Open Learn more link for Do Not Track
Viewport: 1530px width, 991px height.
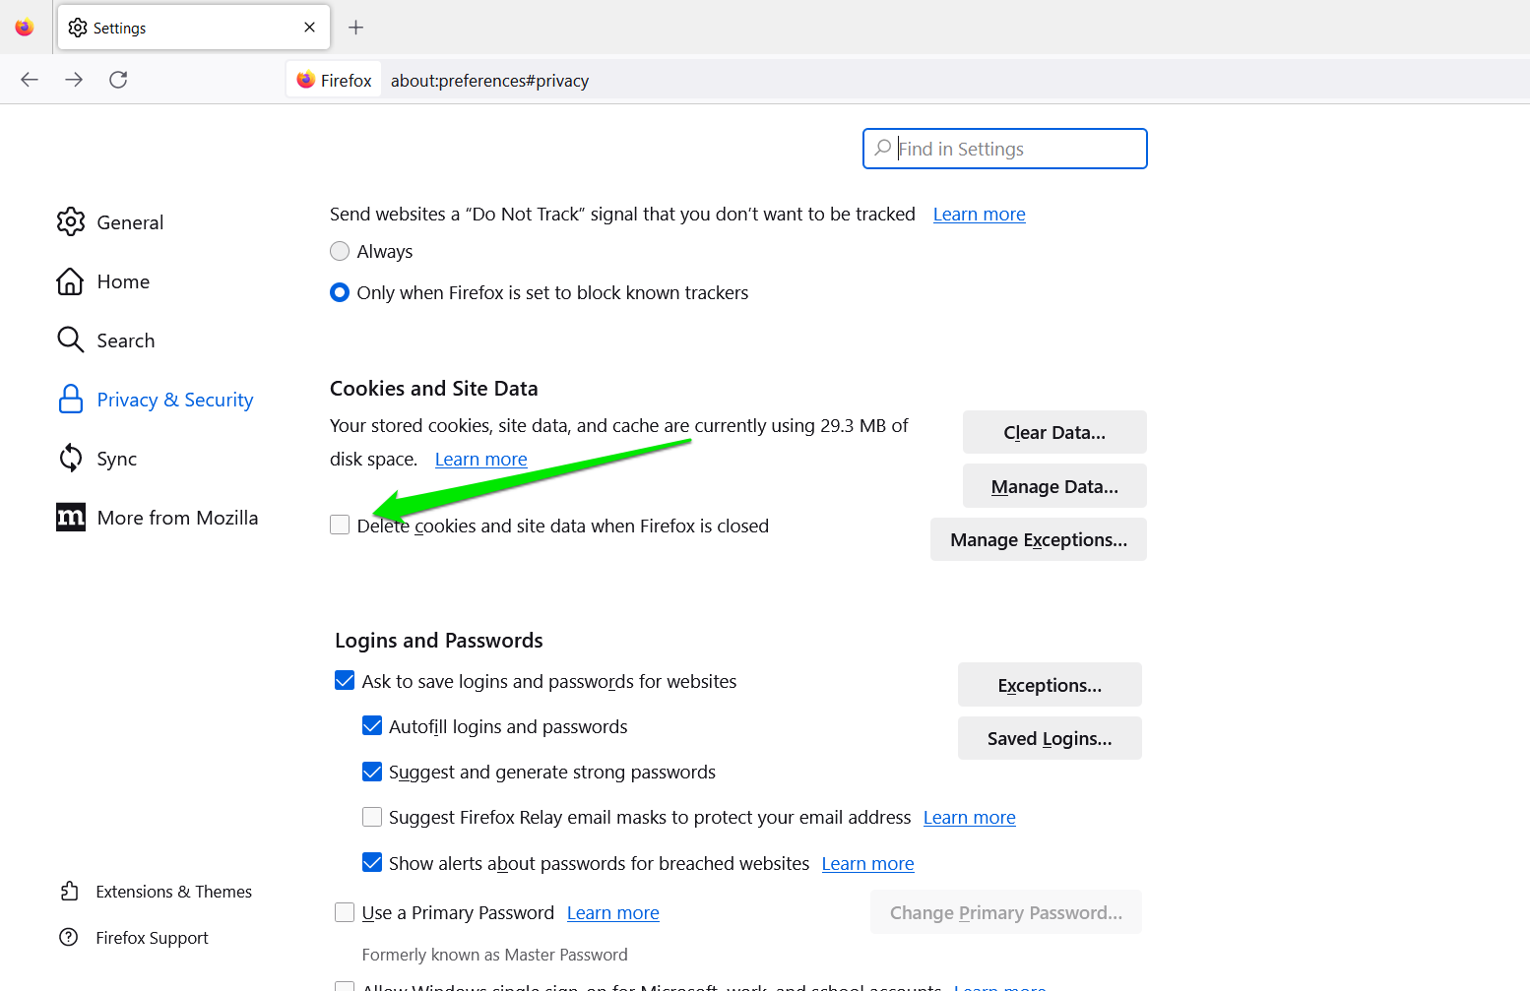980,215
